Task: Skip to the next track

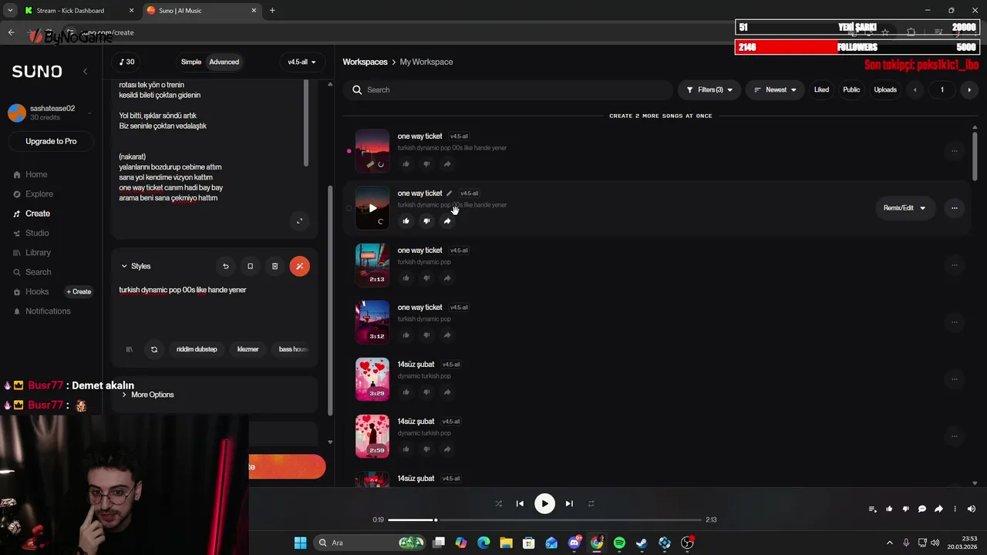Action: tap(569, 503)
